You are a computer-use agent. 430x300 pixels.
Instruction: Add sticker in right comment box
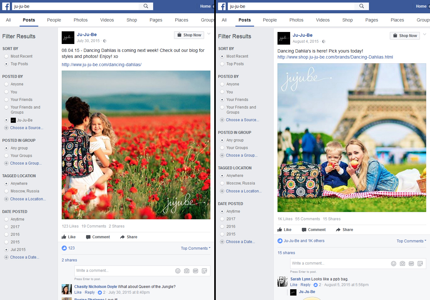420,264
